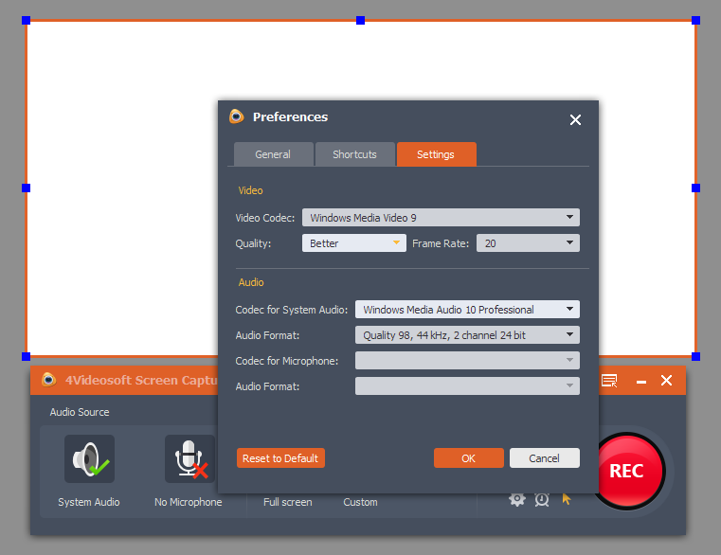This screenshot has height=555, width=721.
Task: Select Custom recording area
Action: tap(360, 502)
